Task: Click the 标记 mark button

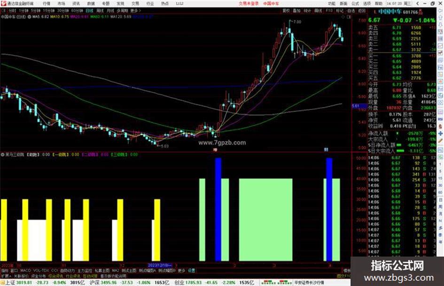Action: pos(340,10)
